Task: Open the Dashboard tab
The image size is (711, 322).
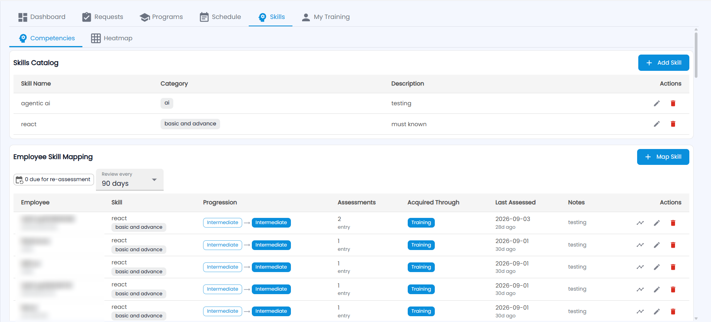Action: [42, 17]
